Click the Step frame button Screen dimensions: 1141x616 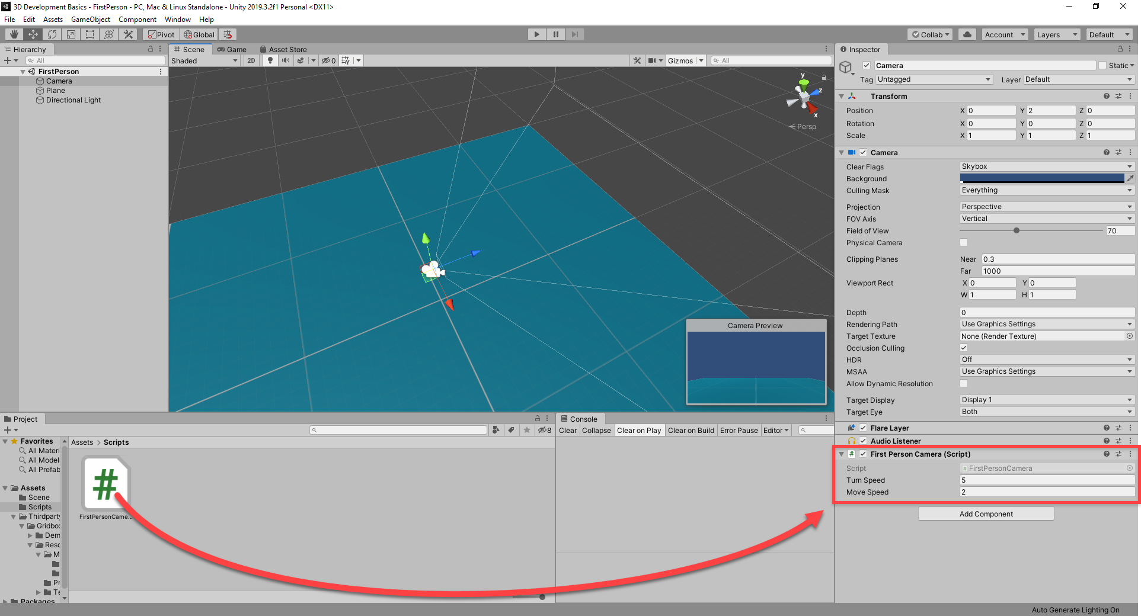575,34
